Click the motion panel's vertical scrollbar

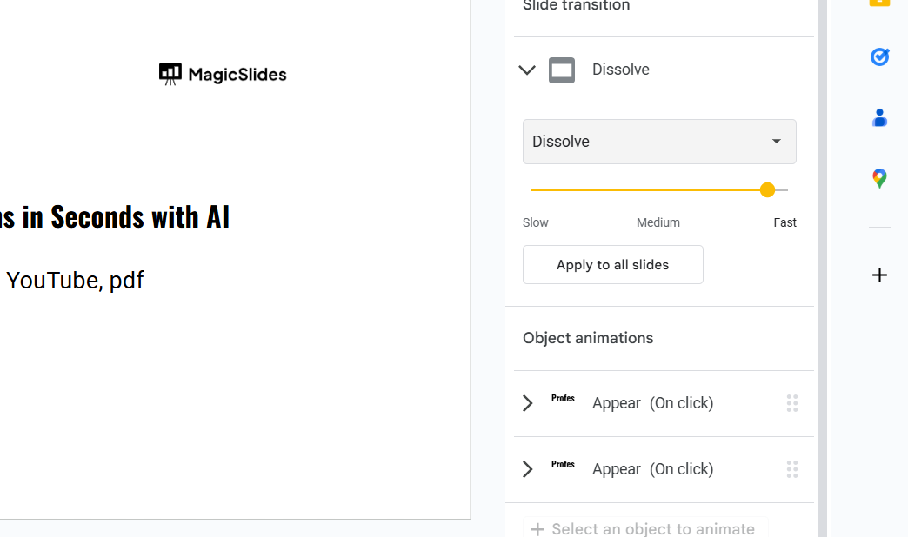coord(822,261)
